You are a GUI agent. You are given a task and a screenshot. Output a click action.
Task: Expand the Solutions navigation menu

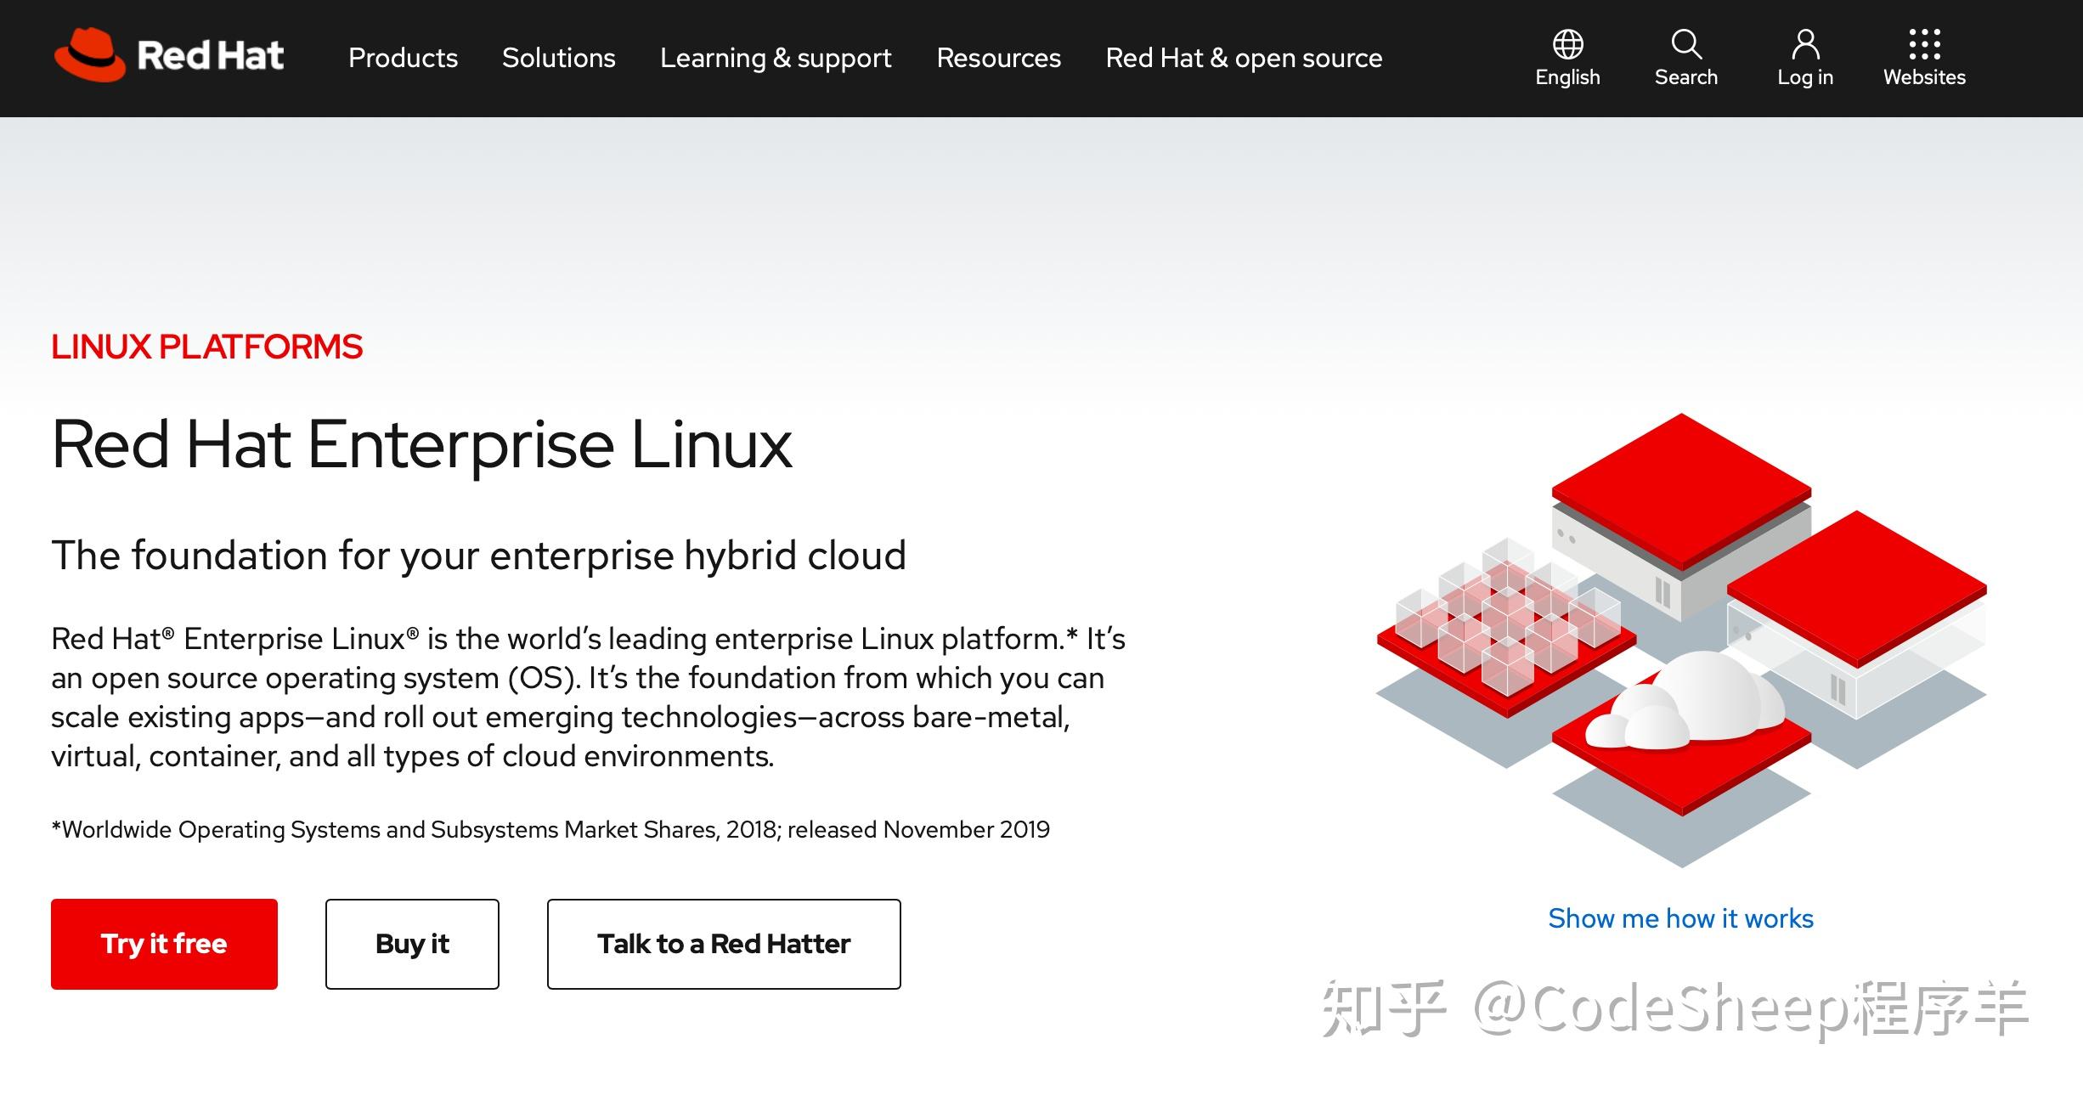tap(559, 58)
